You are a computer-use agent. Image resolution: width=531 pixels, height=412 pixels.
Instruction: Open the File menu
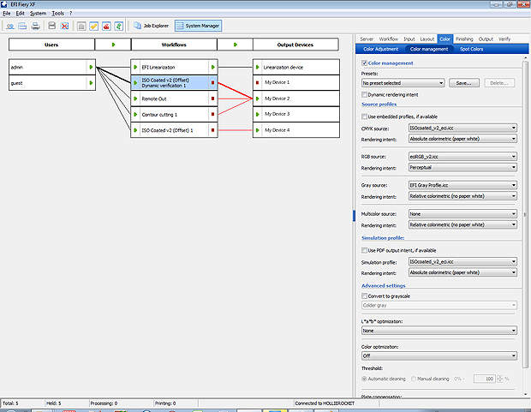click(7, 13)
